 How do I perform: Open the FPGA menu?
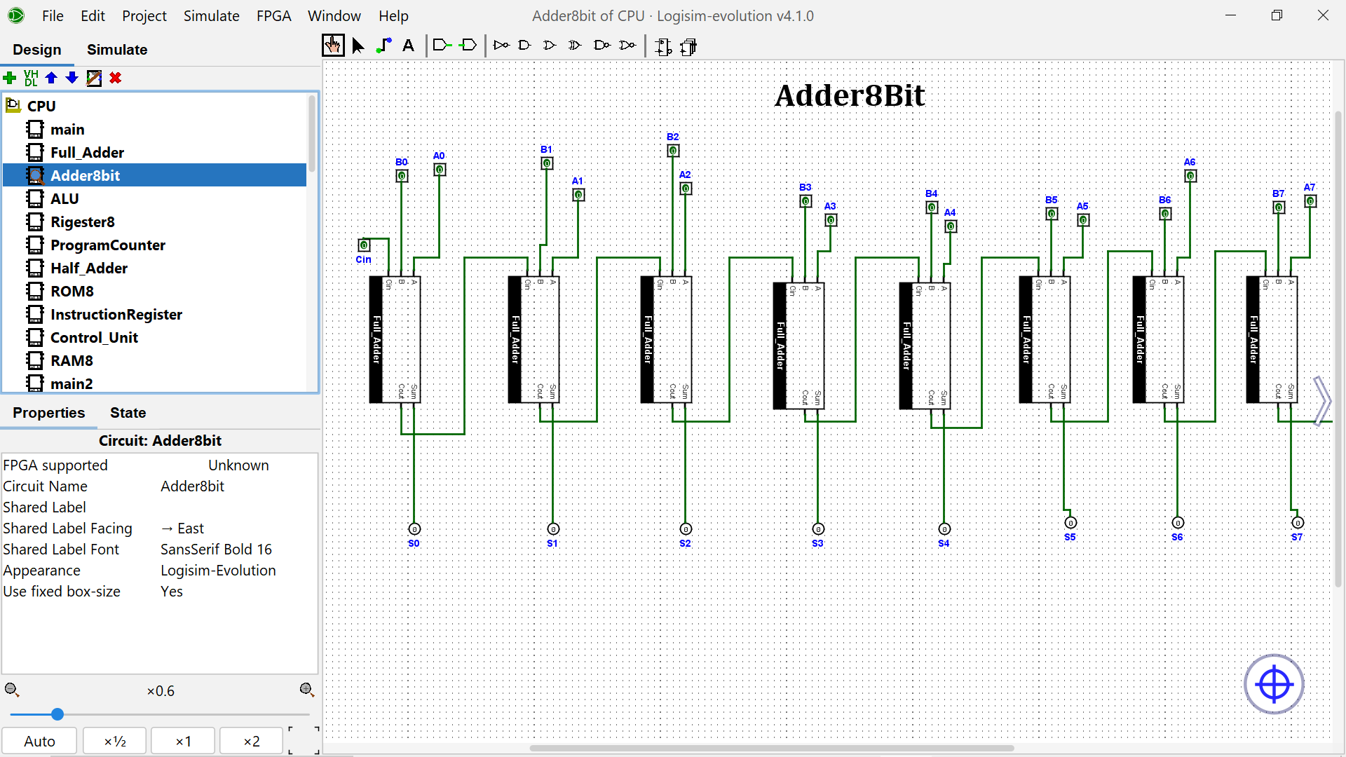(x=273, y=15)
